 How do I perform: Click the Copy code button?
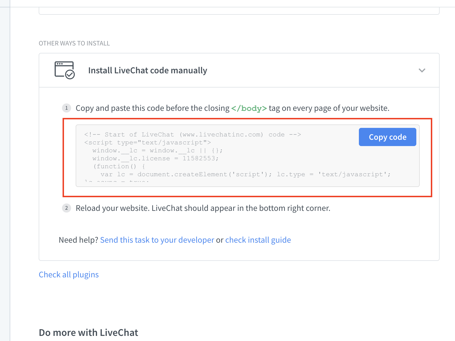click(x=387, y=137)
